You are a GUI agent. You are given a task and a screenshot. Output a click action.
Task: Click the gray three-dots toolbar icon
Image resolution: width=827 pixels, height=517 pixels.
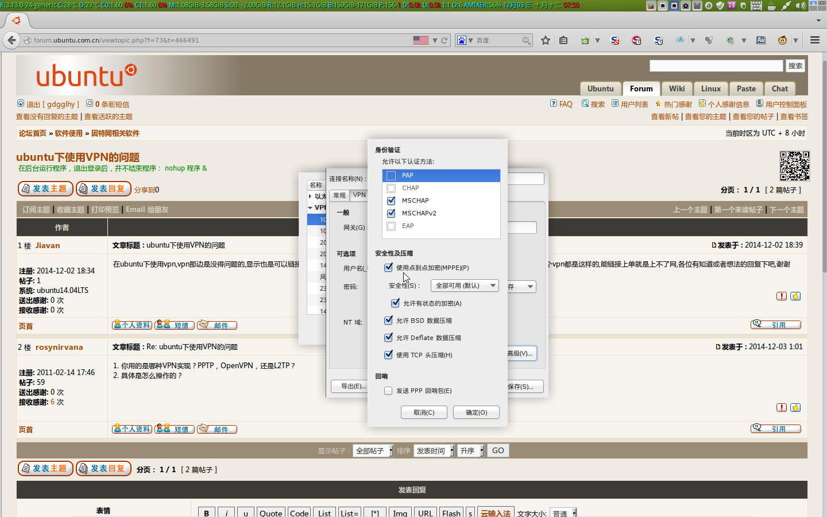point(709,40)
